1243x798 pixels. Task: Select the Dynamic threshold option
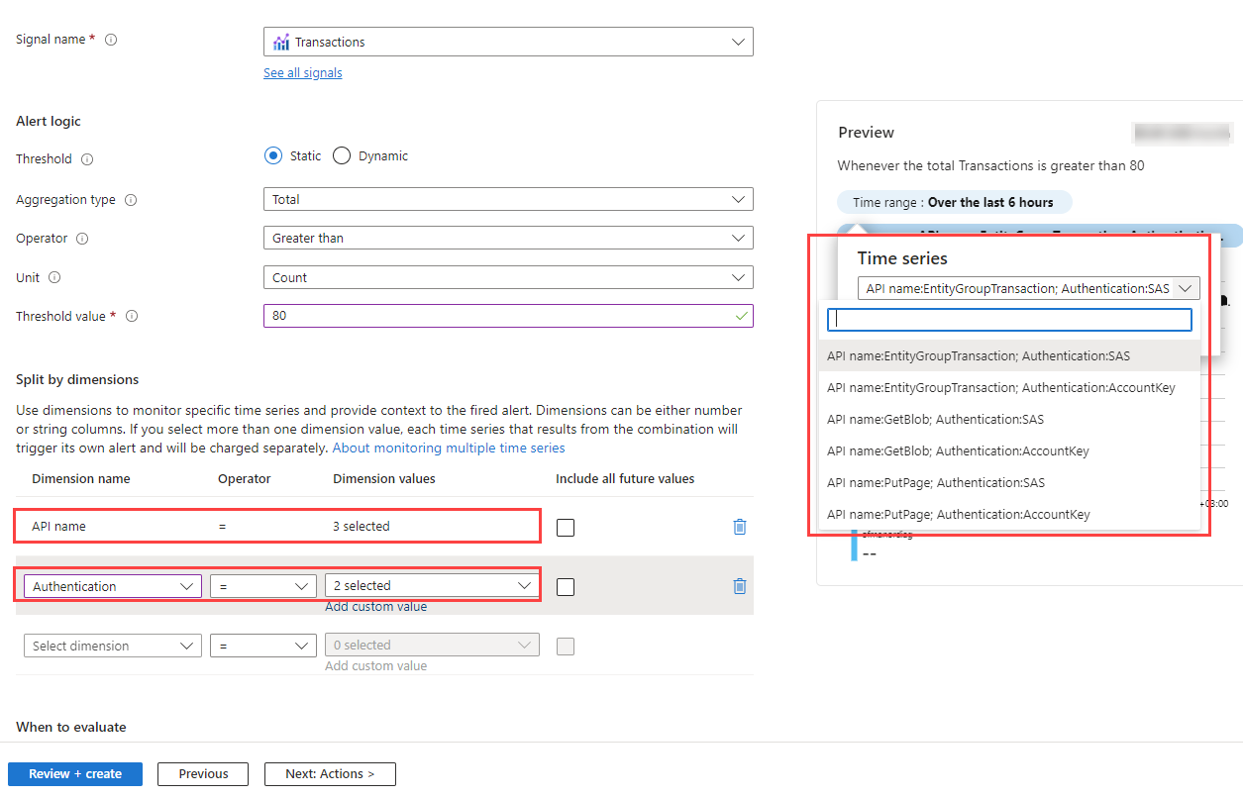pyautogui.click(x=342, y=156)
